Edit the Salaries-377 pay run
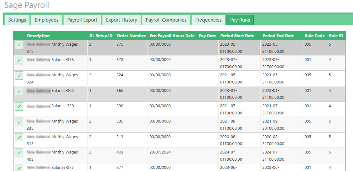This screenshot has width=353, height=171. pyautogui.click(x=19, y=168)
